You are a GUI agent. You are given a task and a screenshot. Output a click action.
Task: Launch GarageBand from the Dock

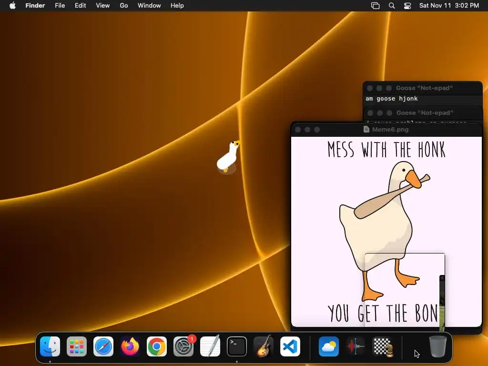263,346
